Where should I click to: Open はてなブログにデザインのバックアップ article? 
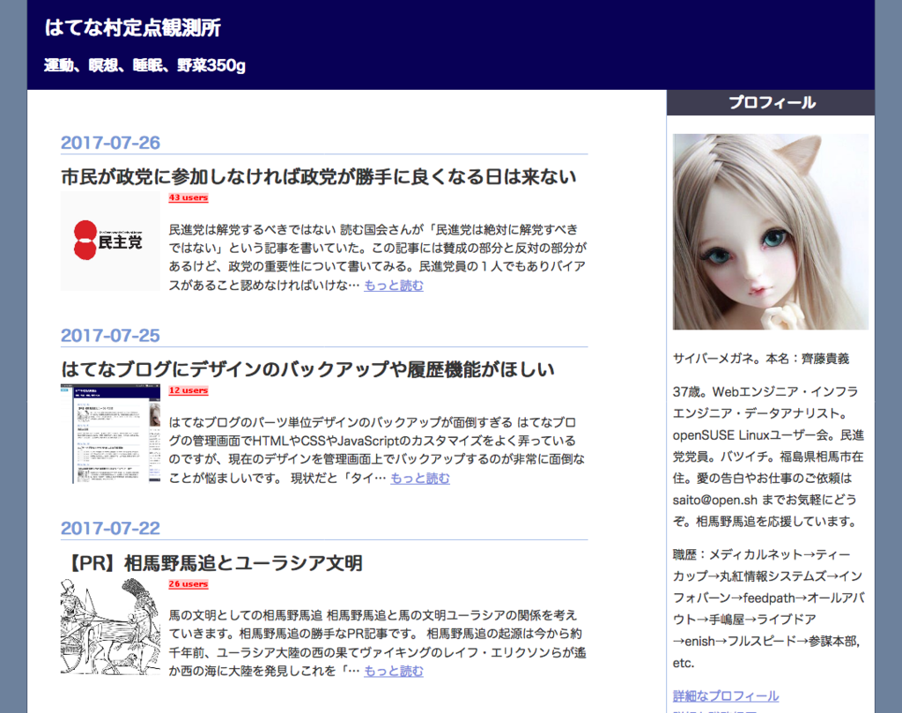[x=307, y=369]
